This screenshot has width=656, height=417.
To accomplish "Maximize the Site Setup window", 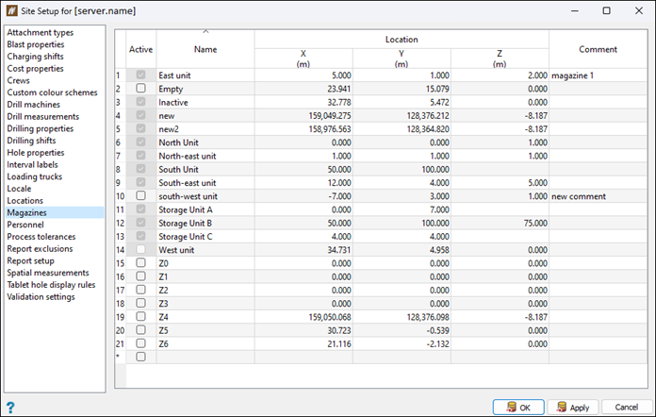I will pos(606,11).
